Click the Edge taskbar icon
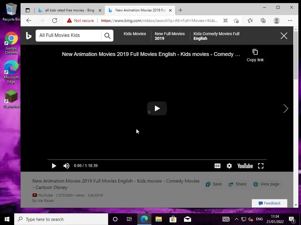Viewport: 301px width, 225px height. pyautogui.click(x=144, y=219)
